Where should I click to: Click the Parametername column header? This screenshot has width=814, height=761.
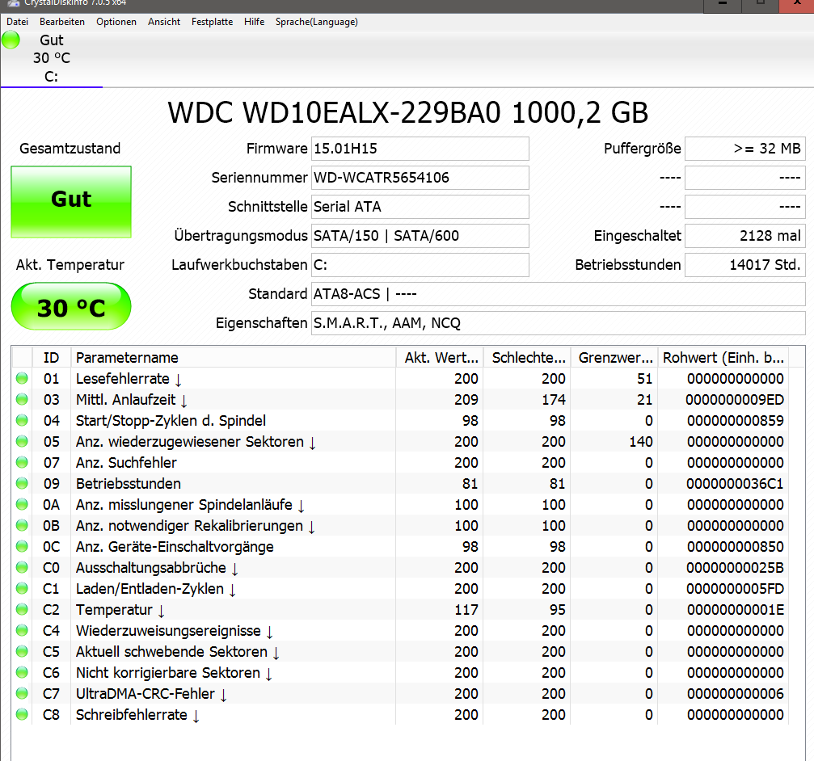(x=233, y=357)
